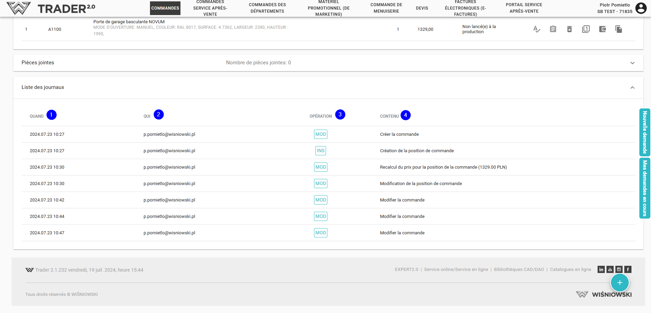Open the Nouvelle demande side tab
Viewport: 651px width, 313px height.
(x=644, y=132)
